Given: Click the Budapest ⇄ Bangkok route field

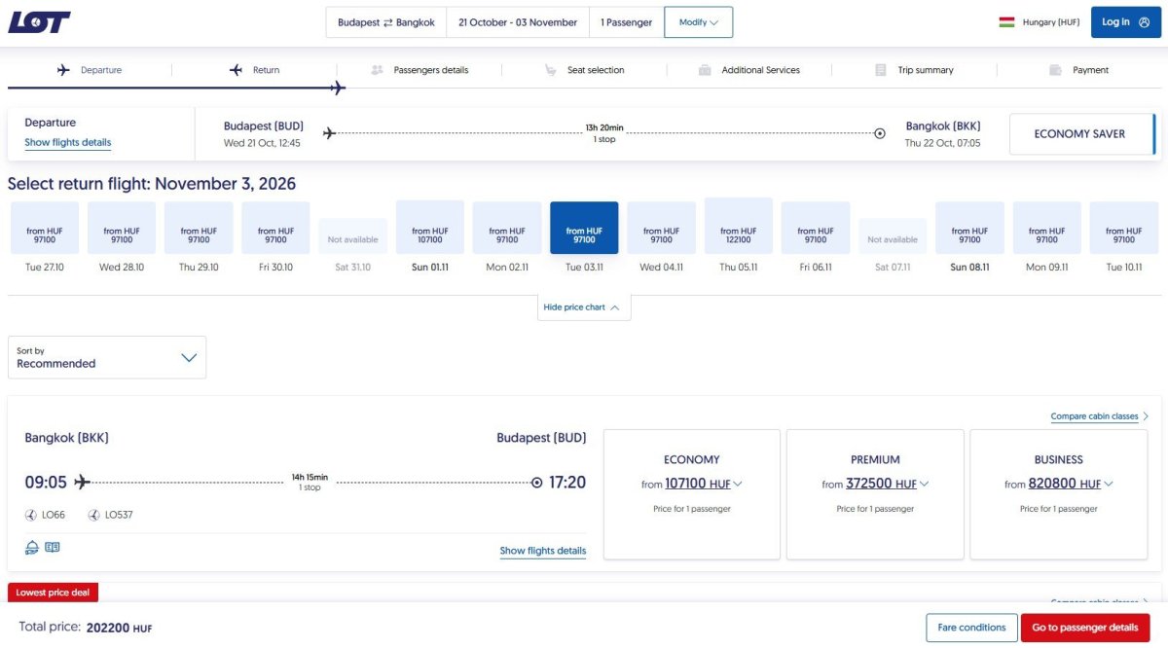Looking at the screenshot, I should [x=386, y=22].
